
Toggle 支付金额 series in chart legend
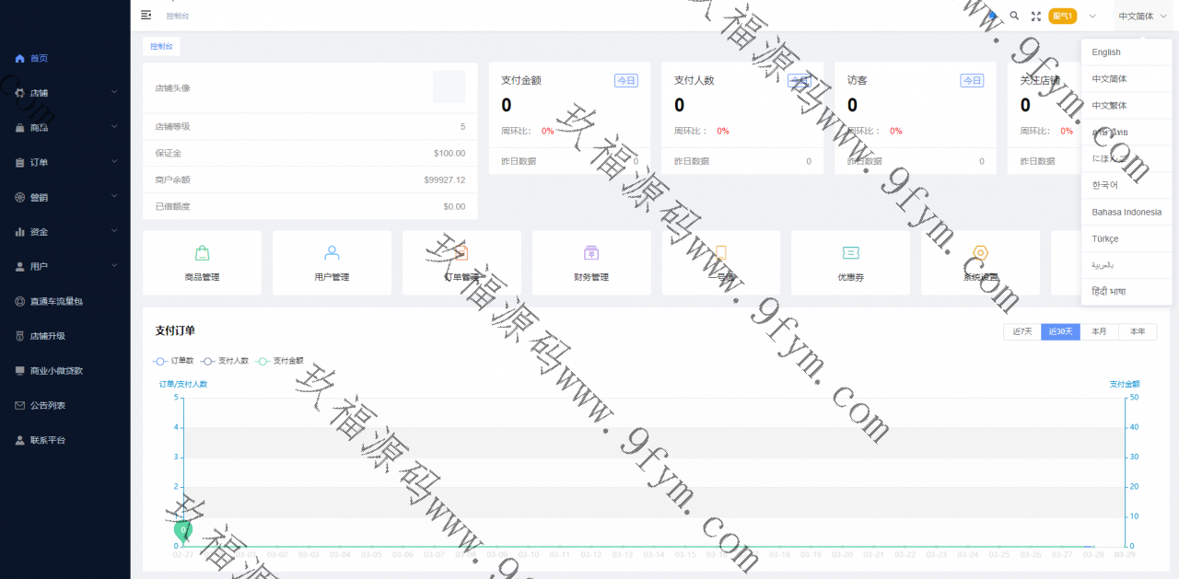click(280, 361)
